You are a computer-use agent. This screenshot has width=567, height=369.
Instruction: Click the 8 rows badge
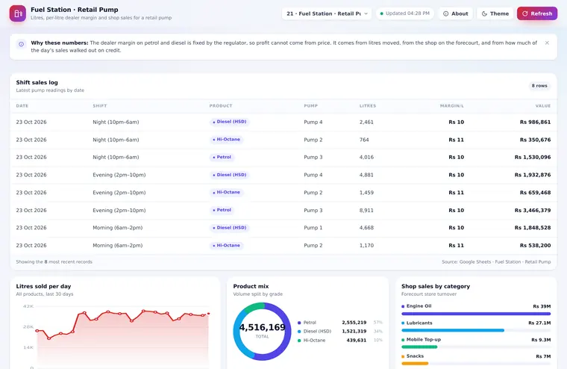[x=539, y=86]
